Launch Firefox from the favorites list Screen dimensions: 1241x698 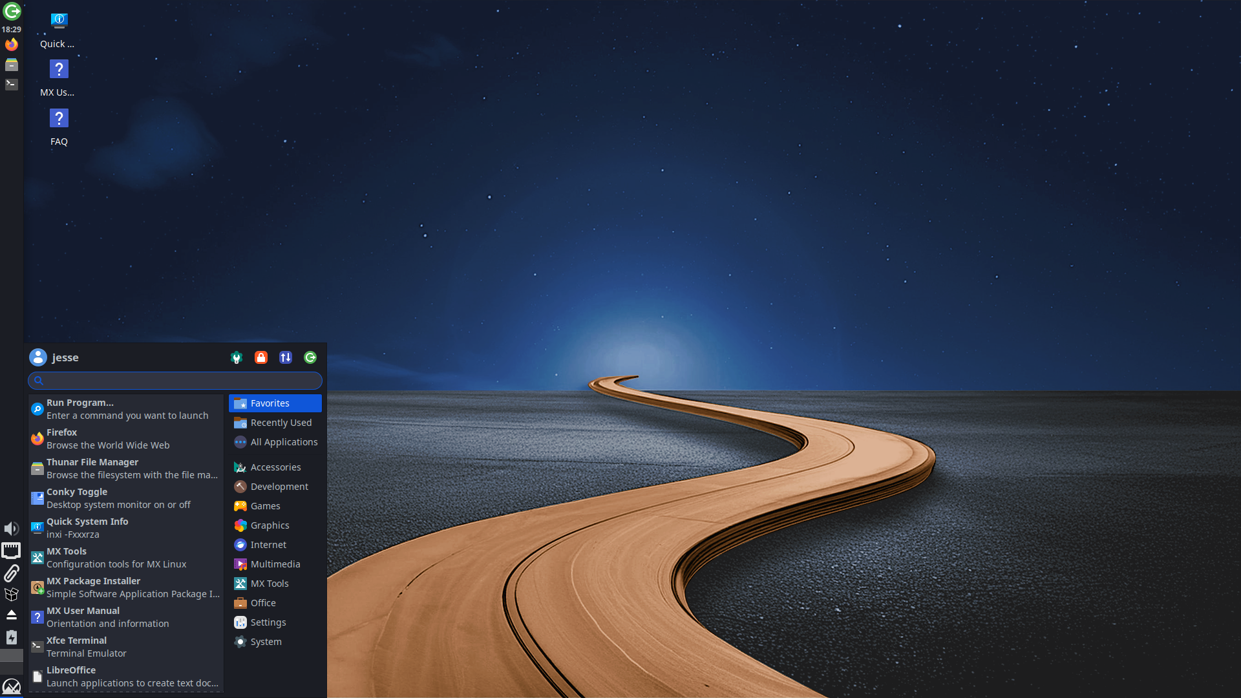tap(126, 439)
